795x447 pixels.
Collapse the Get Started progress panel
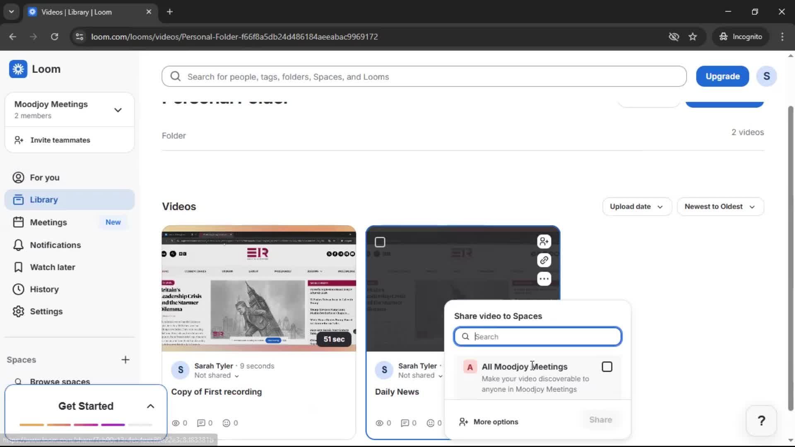click(150, 406)
